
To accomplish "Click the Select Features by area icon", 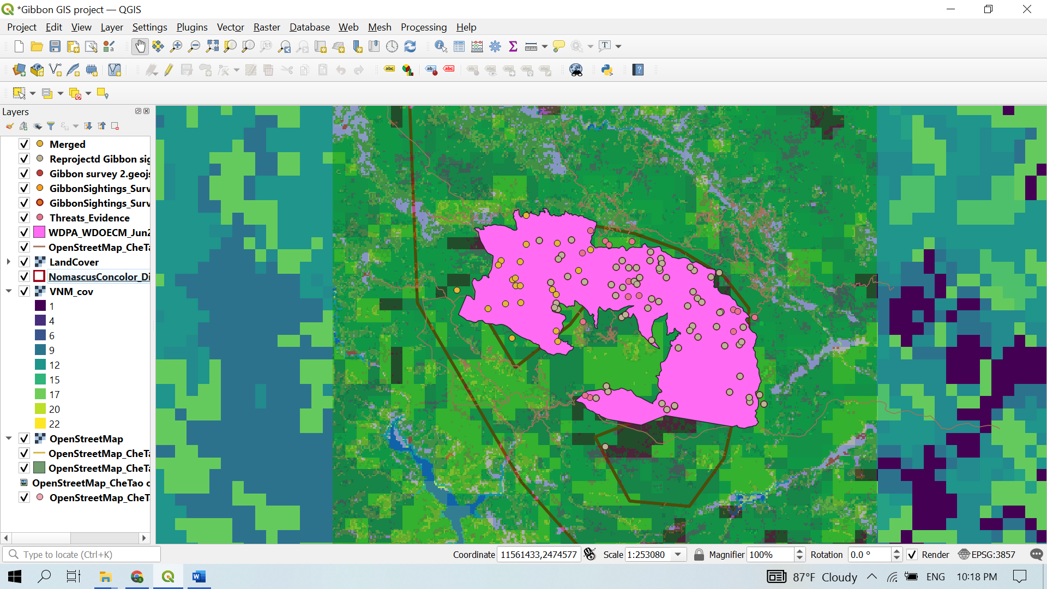I will 19,93.
